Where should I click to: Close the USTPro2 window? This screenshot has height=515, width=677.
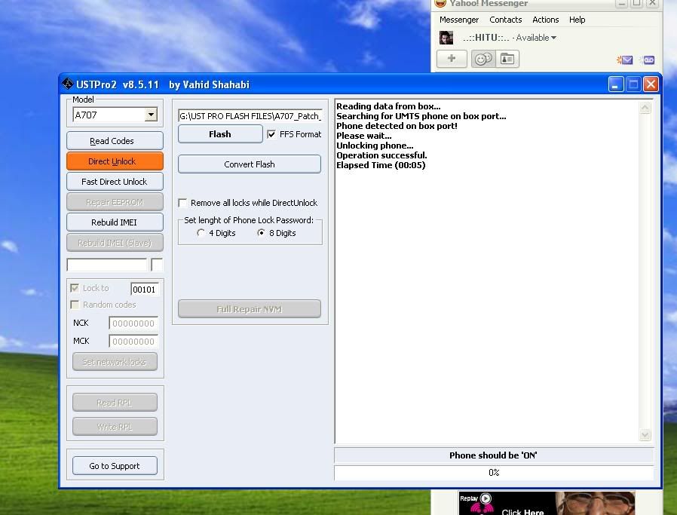pos(651,84)
